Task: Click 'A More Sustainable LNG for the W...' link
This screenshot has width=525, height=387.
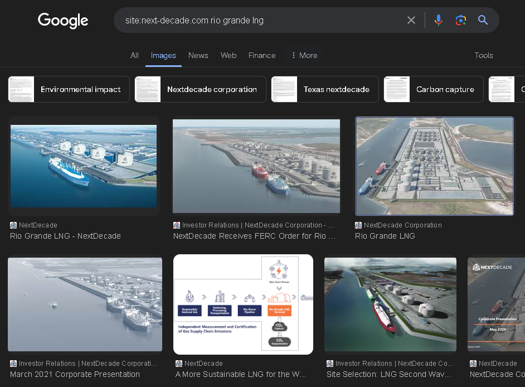Action: (x=241, y=374)
